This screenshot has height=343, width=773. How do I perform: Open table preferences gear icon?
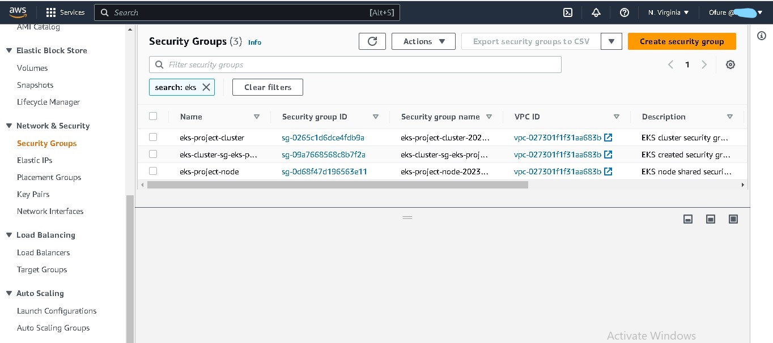tap(730, 65)
